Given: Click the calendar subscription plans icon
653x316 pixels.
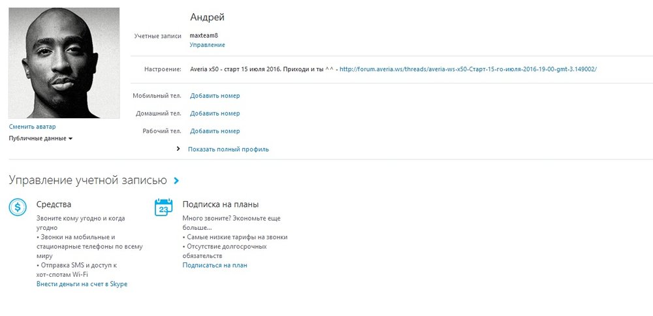Looking at the screenshot, I should tap(163, 208).
